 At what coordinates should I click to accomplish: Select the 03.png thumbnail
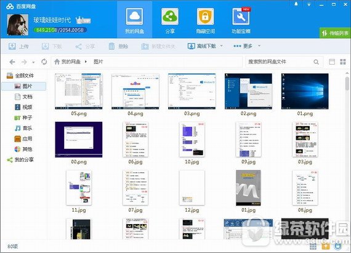pyautogui.click(x=192, y=91)
